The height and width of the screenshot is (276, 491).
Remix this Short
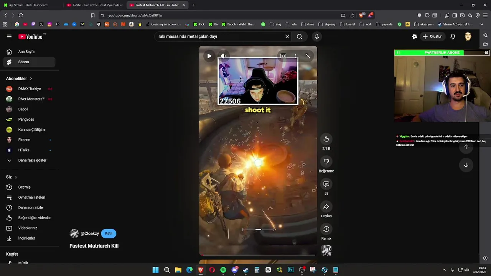click(x=326, y=229)
